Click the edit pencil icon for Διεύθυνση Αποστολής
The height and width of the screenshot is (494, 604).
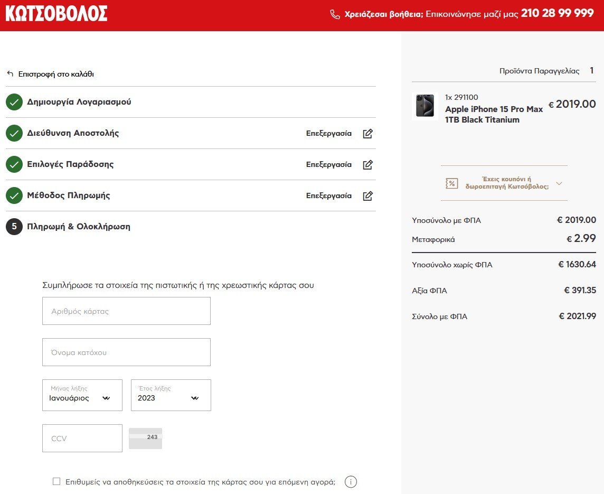click(x=368, y=133)
